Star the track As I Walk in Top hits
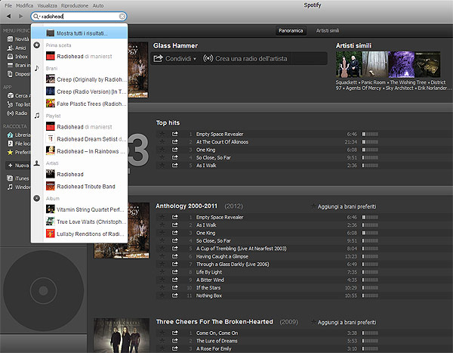 click(162, 165)
